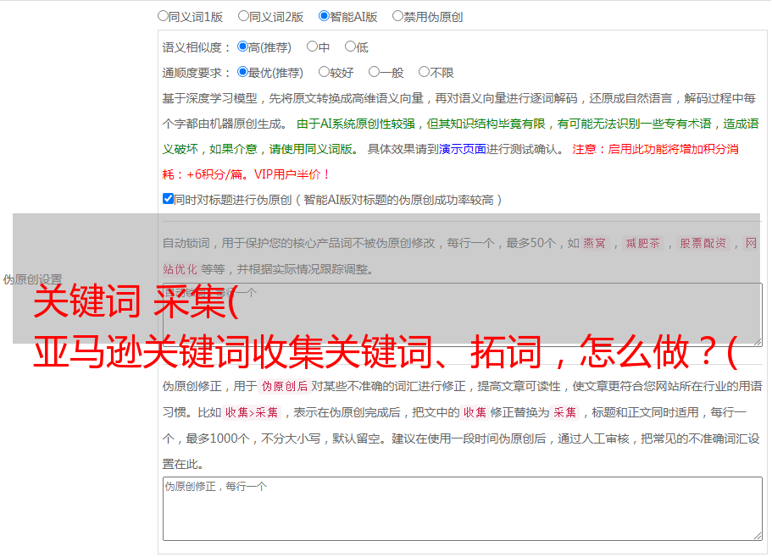Select the 同义词1版 radio option
Screen dimensions: 772x557
(x=163, y=16)
